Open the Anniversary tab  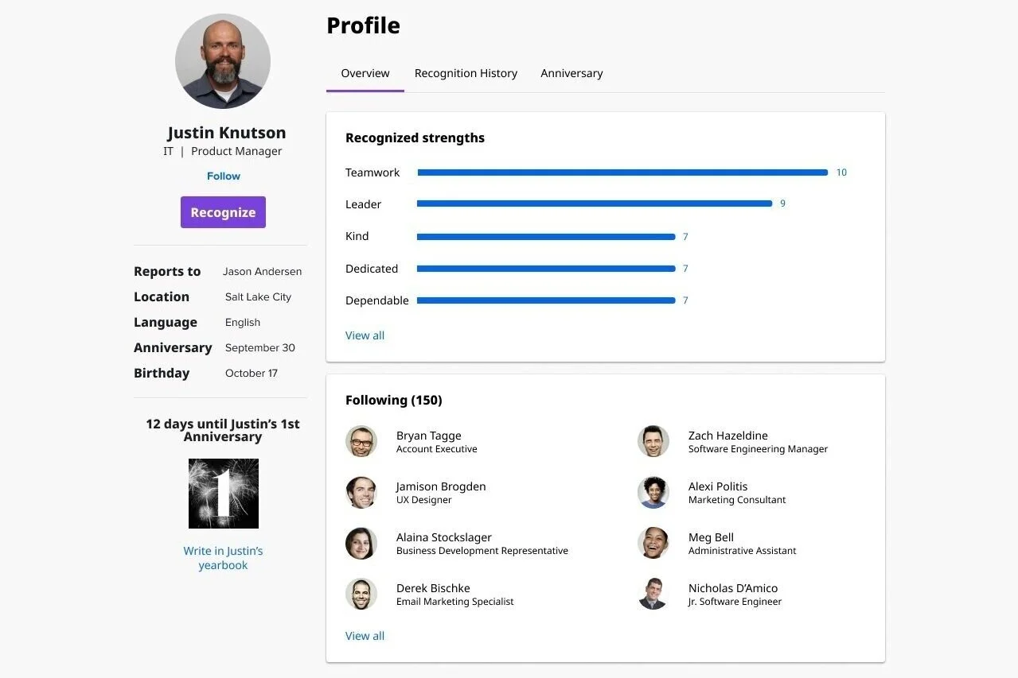571,73
